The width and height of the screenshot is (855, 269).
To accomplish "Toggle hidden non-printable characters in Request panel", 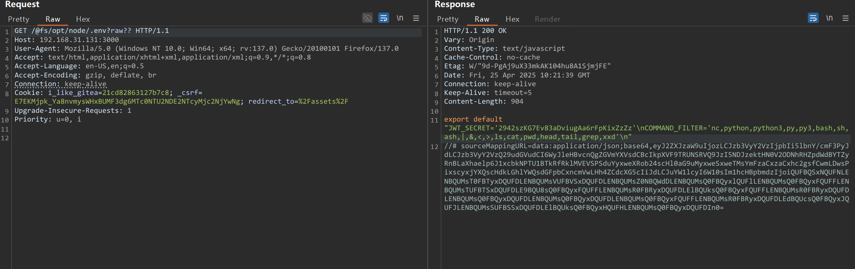I will (x=367, y=18).
